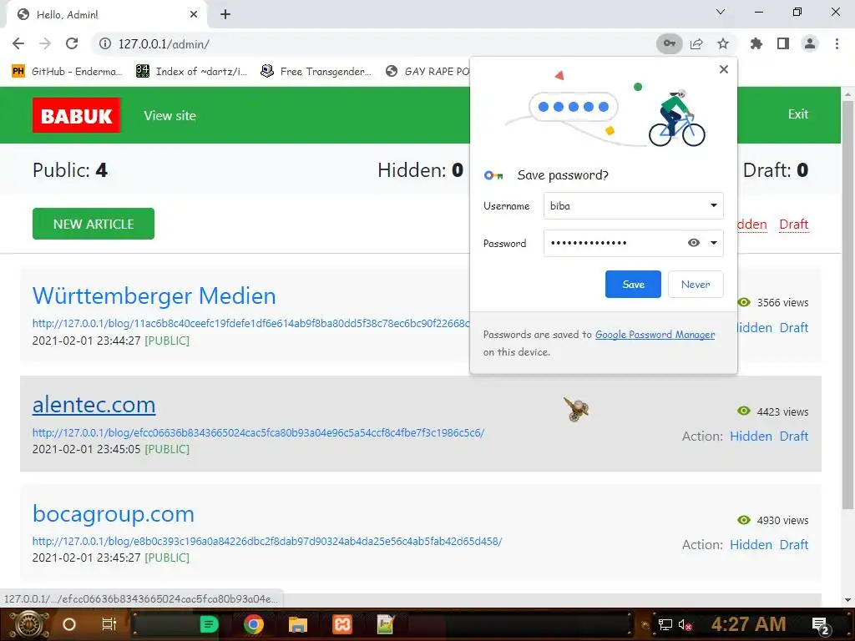Set bocagroup.com to Draft
Screen dimensions: 855x641
[x=794, y=544]
